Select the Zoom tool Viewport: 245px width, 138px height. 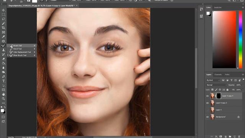pos(3,99)
